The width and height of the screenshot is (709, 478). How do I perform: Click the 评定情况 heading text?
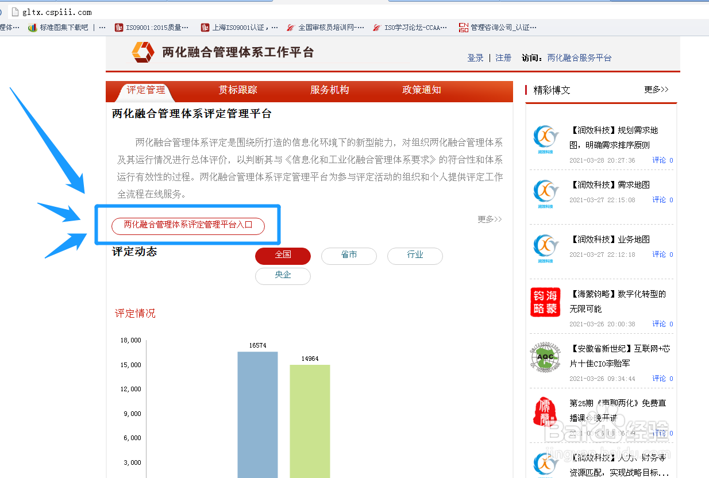pyautogui.click(x=135, y=314)
